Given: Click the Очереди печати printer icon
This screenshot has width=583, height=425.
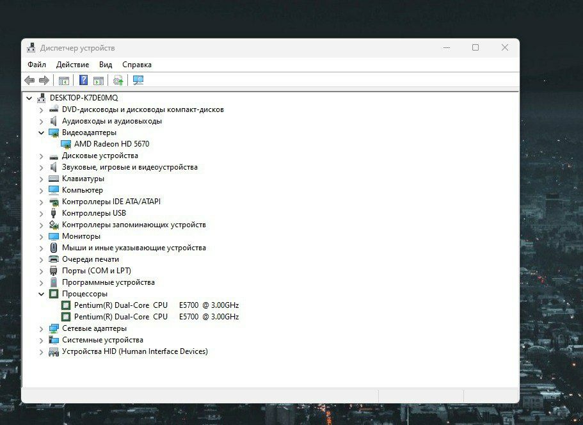Looking at the screenshot, I should tap(54, 259).
